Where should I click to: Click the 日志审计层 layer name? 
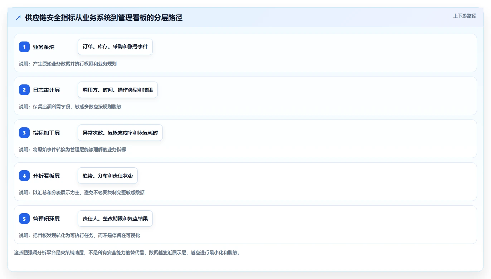46,90
